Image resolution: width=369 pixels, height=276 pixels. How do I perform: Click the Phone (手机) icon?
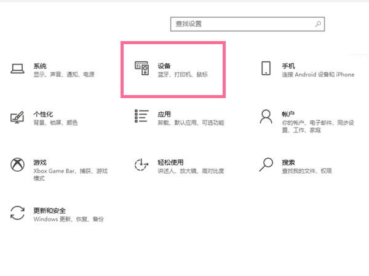click(266, 69)
